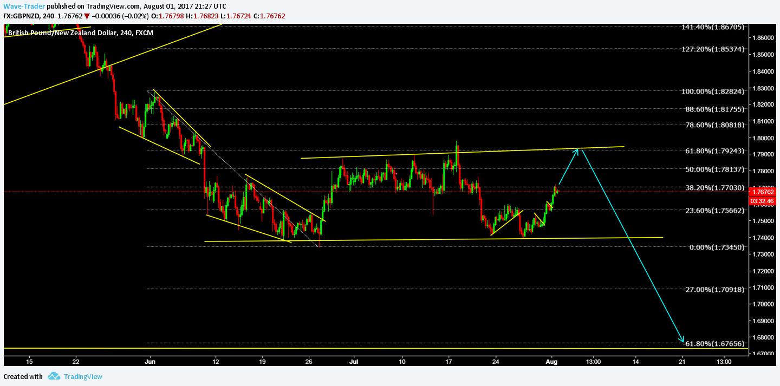Image resolution: width=780 pixels, height=386 pixels.
Task: Click the high price value H:1.76823
Action: pos(201,16)
